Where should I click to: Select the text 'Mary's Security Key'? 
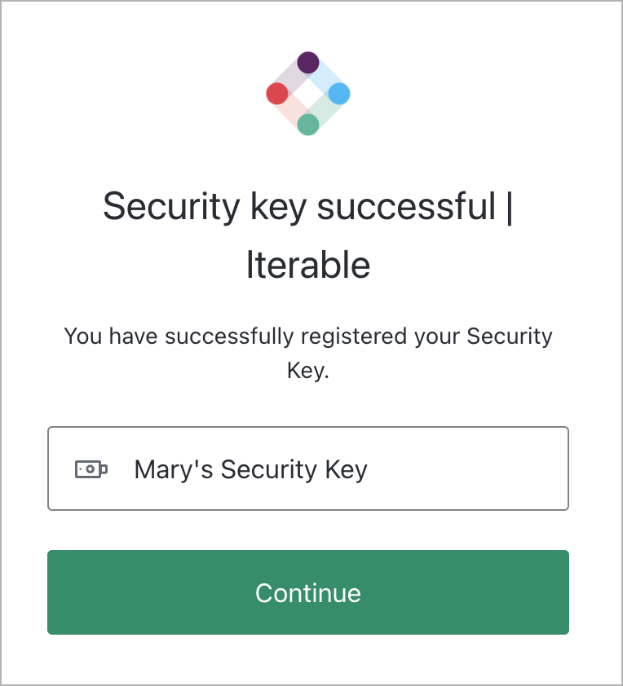pos(250,468)
